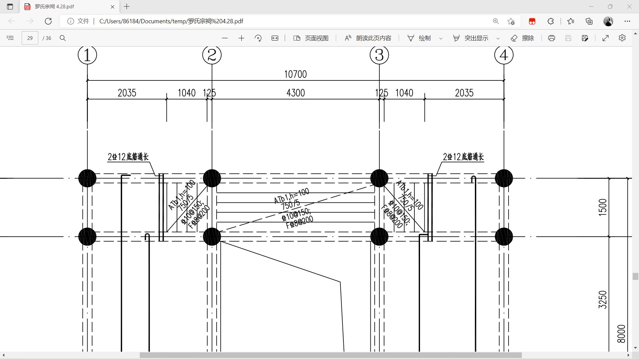Image resolution: width=639 pixels, height=359 pixels.
Task: Expand the 突出显示 highlight color dropdown
Action: click(498, 38)
